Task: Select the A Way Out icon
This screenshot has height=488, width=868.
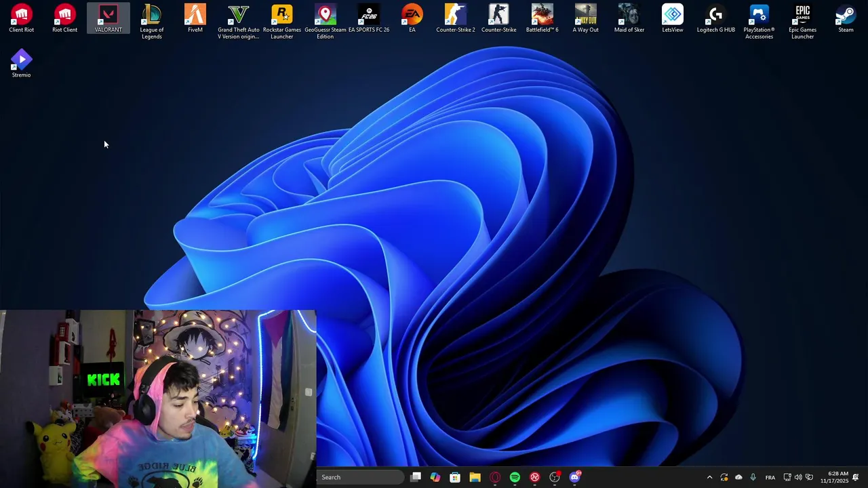Action: click(x=586, y=19)
